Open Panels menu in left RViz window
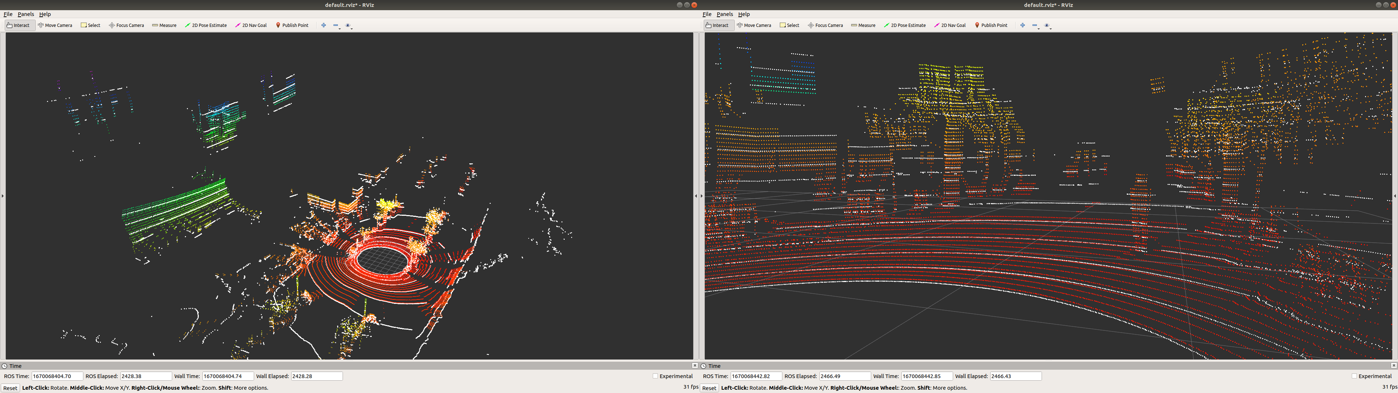The image size is (1398, 393). (x=25, y=14)
